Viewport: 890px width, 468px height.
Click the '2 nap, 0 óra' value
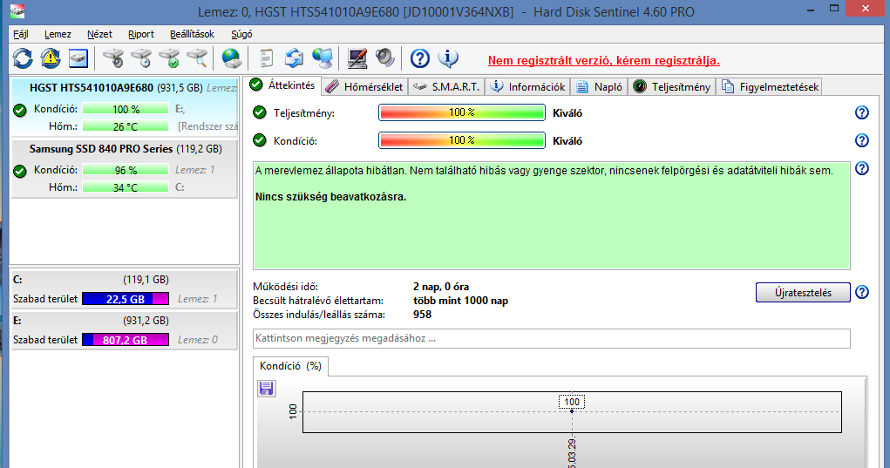pos(441,287)
